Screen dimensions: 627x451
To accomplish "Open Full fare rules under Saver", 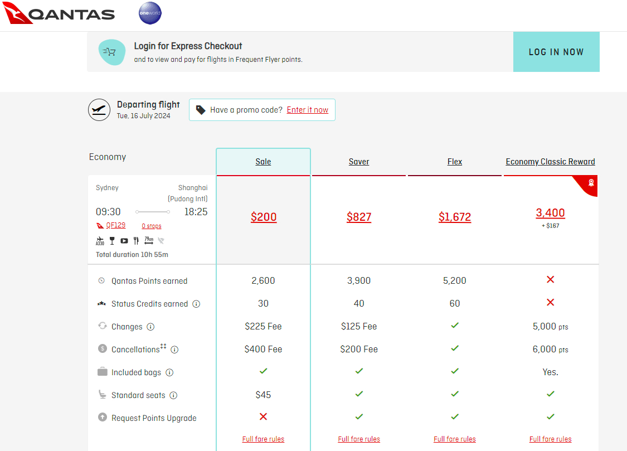I will (x=359, y=439).
